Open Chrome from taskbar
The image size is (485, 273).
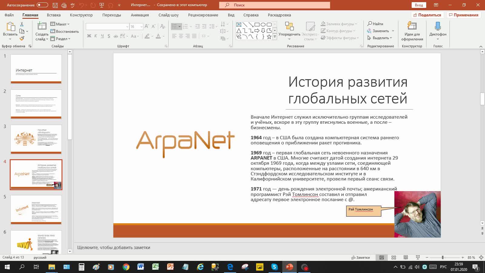pyautogui.click(x=126, y=267)
